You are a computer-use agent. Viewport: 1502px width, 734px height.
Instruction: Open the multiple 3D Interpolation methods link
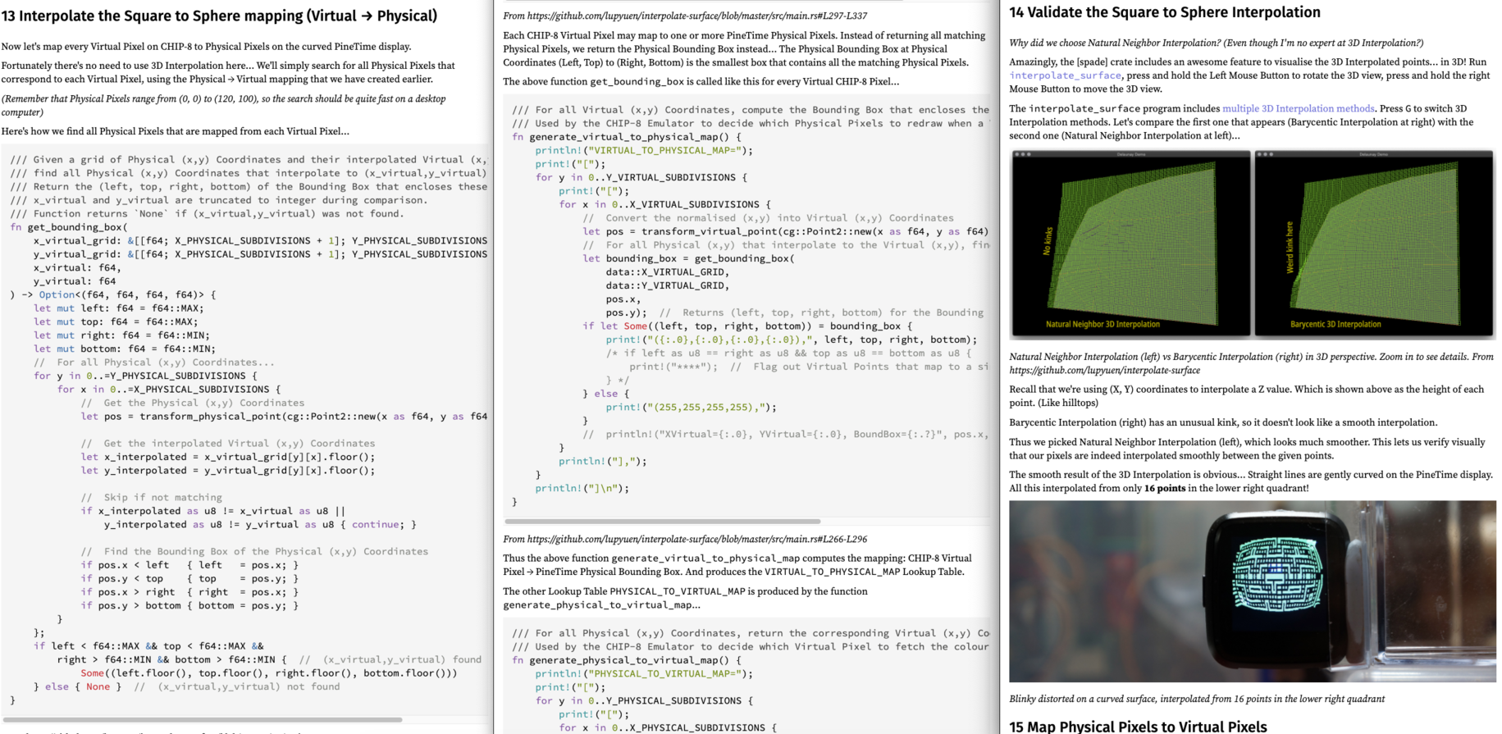point(1298,108)
